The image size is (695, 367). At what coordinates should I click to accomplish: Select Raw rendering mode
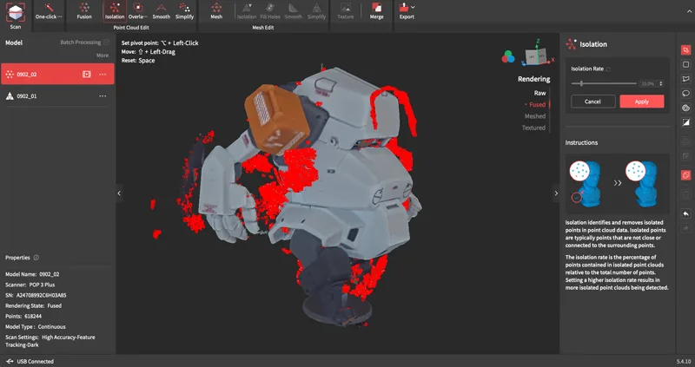539,92
